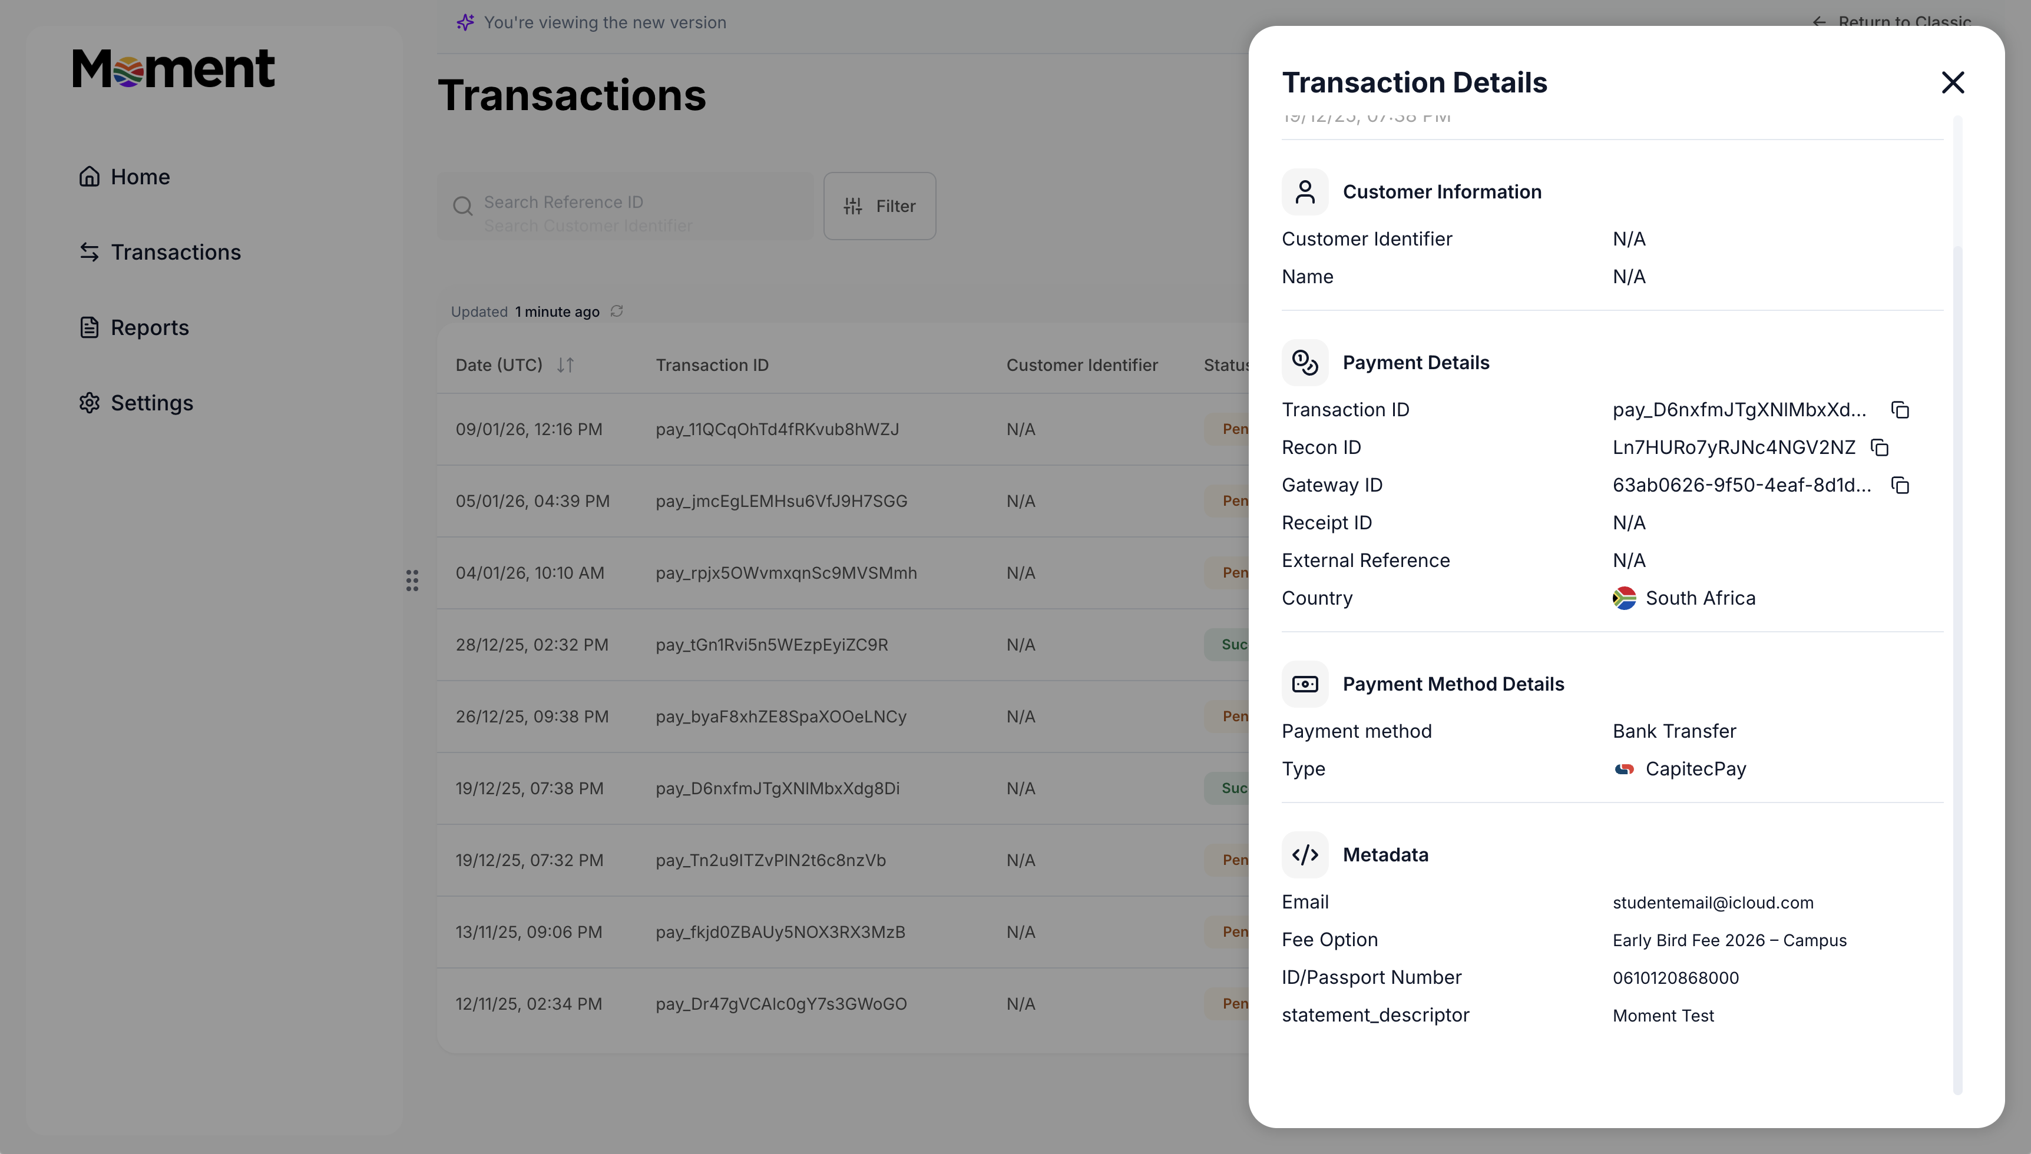Close the Transaction Details panel
This screenshot has width=2031, height=1154.
[x=1953, y=82]
